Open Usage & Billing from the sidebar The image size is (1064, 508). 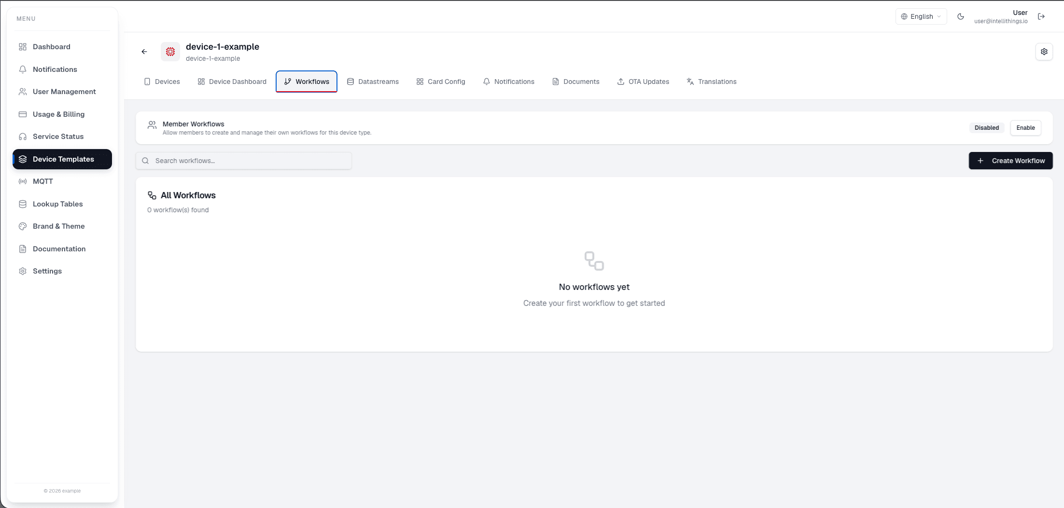tap(62, 114)
